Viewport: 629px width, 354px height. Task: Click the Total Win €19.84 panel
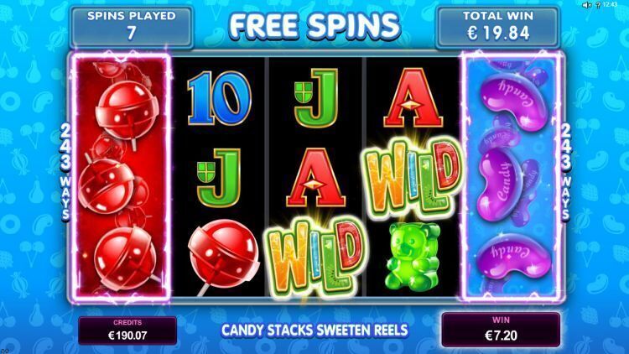tap(498, 28)
